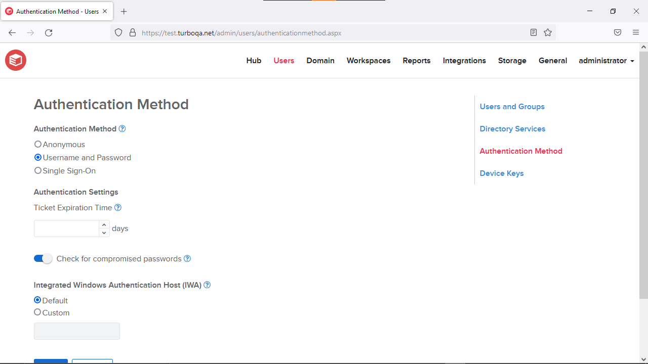Open the Users menu
Viewport: 648px width, 364px height.
tap(284, 61)
